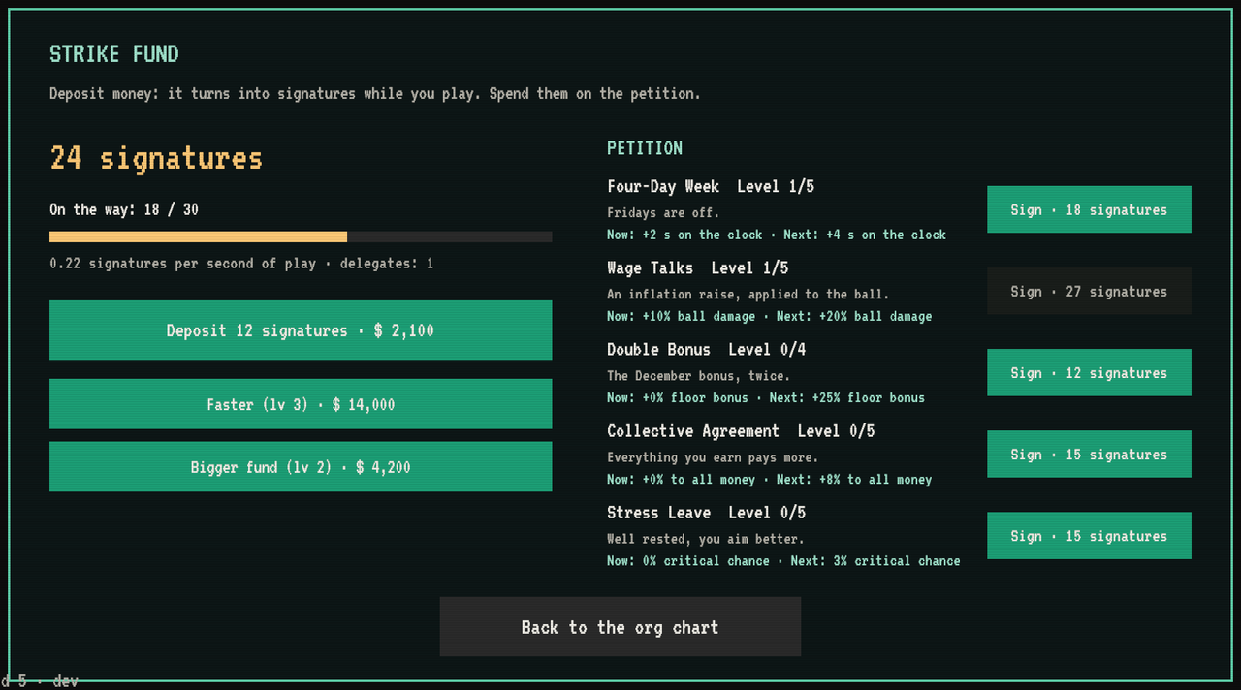Deposit 12 signatures for $2,100
The width and height of the screenshot is (1241, 690).
click(x=301, y=329)
